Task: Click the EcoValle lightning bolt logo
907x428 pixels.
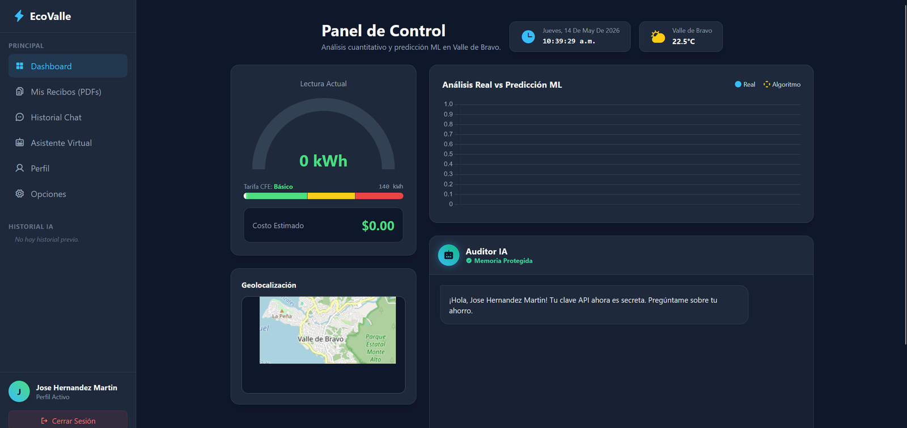Action: pos(19,16)
